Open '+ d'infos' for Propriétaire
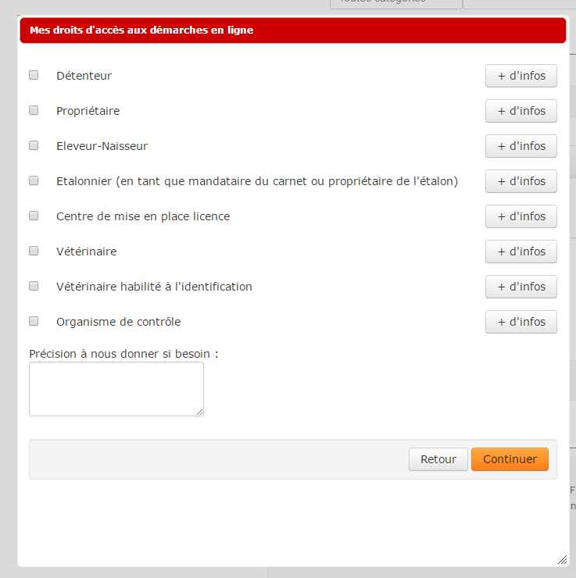This screenshot has width=576, height=578. [x=521, y=111]
